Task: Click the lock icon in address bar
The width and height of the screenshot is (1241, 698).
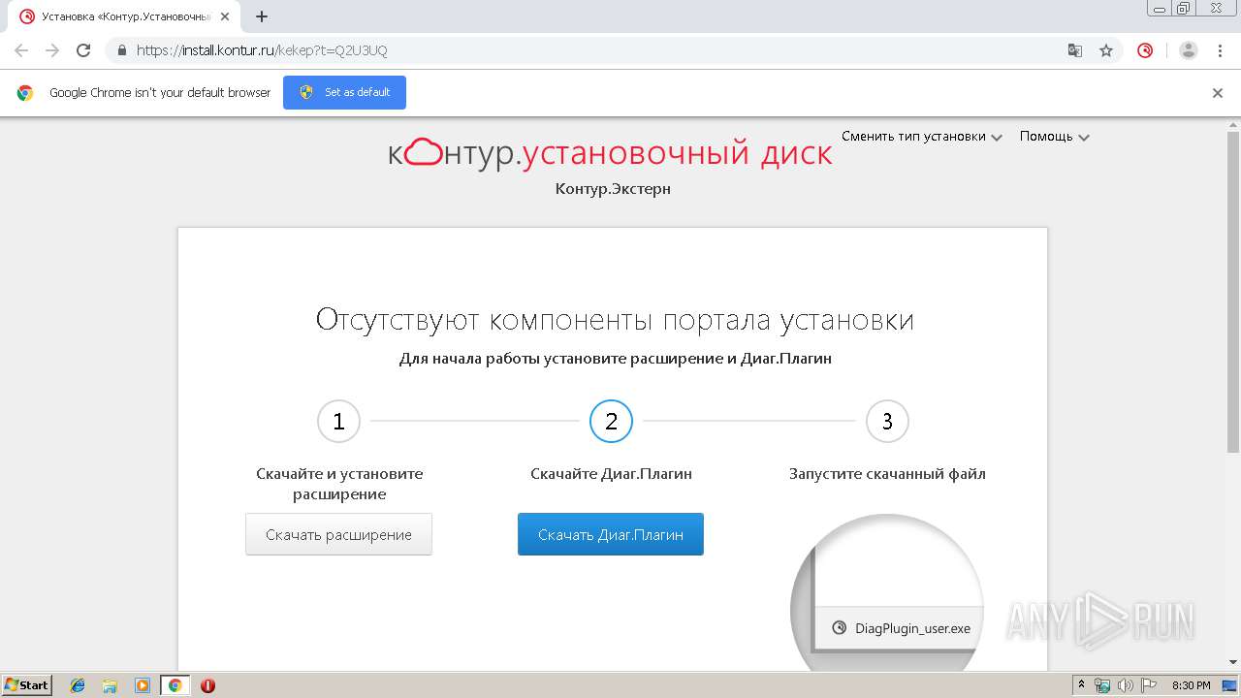Action: click(x=122, y=50)
